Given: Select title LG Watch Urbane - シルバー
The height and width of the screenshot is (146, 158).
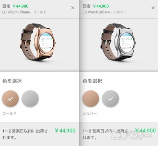Looking at the screenshot, I should pos(105,12).
